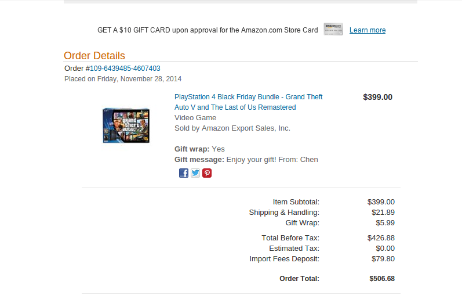Viewport: 462px width, 306px height.
Task: Click the Shipping & Handling label
Action: 284,213
